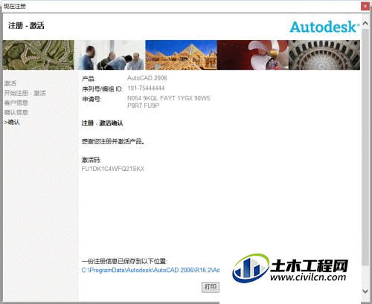Click serial number 191-75444444
372x304 pixels.
tap(146, 88)
